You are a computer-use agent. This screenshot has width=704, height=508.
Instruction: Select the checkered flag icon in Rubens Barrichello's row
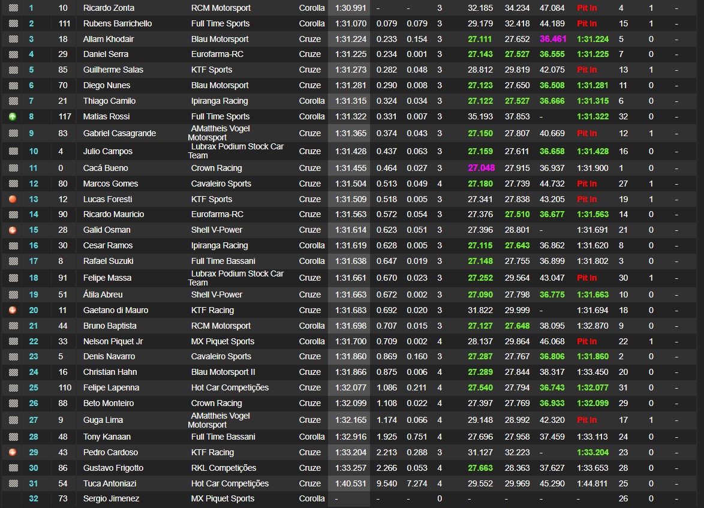click(x=13, y=23)
